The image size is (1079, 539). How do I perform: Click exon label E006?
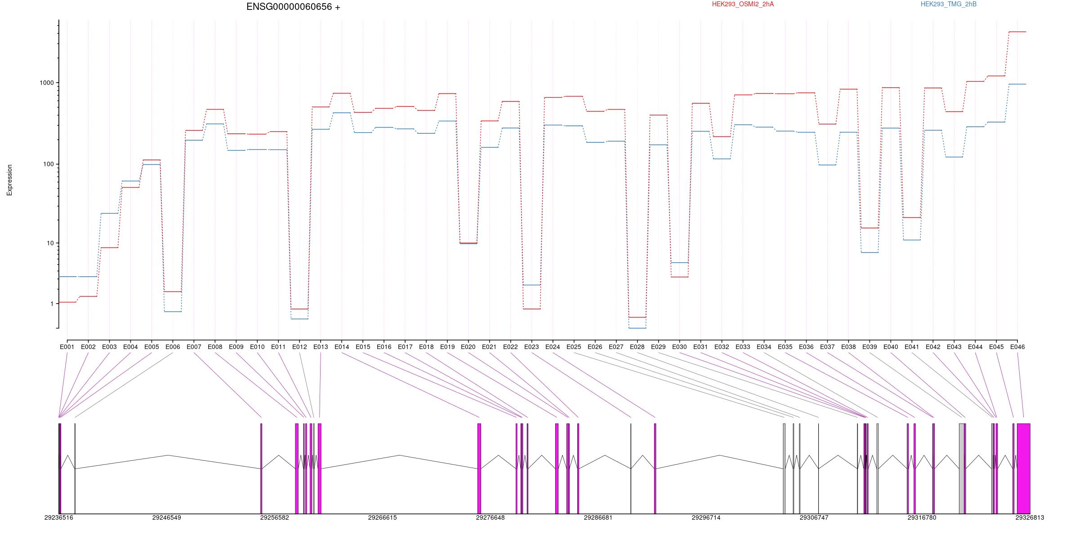173,347
